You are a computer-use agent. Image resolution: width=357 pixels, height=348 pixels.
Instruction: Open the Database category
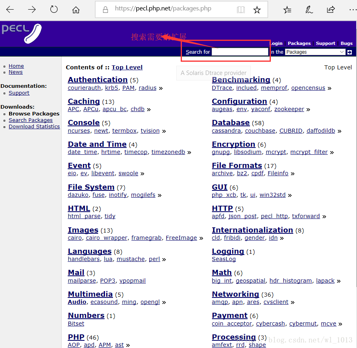coord(231,123)
